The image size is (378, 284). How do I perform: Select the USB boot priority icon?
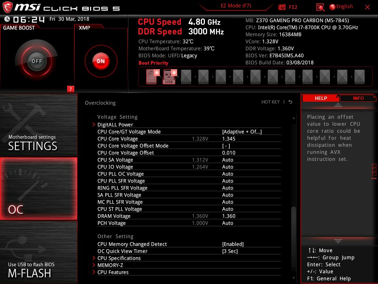[170, 77]
